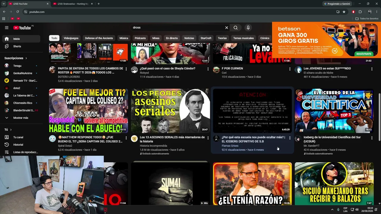Open options for Sheyla Cóndor video
The height and width of the screenshot is (214, 381).
208,69
